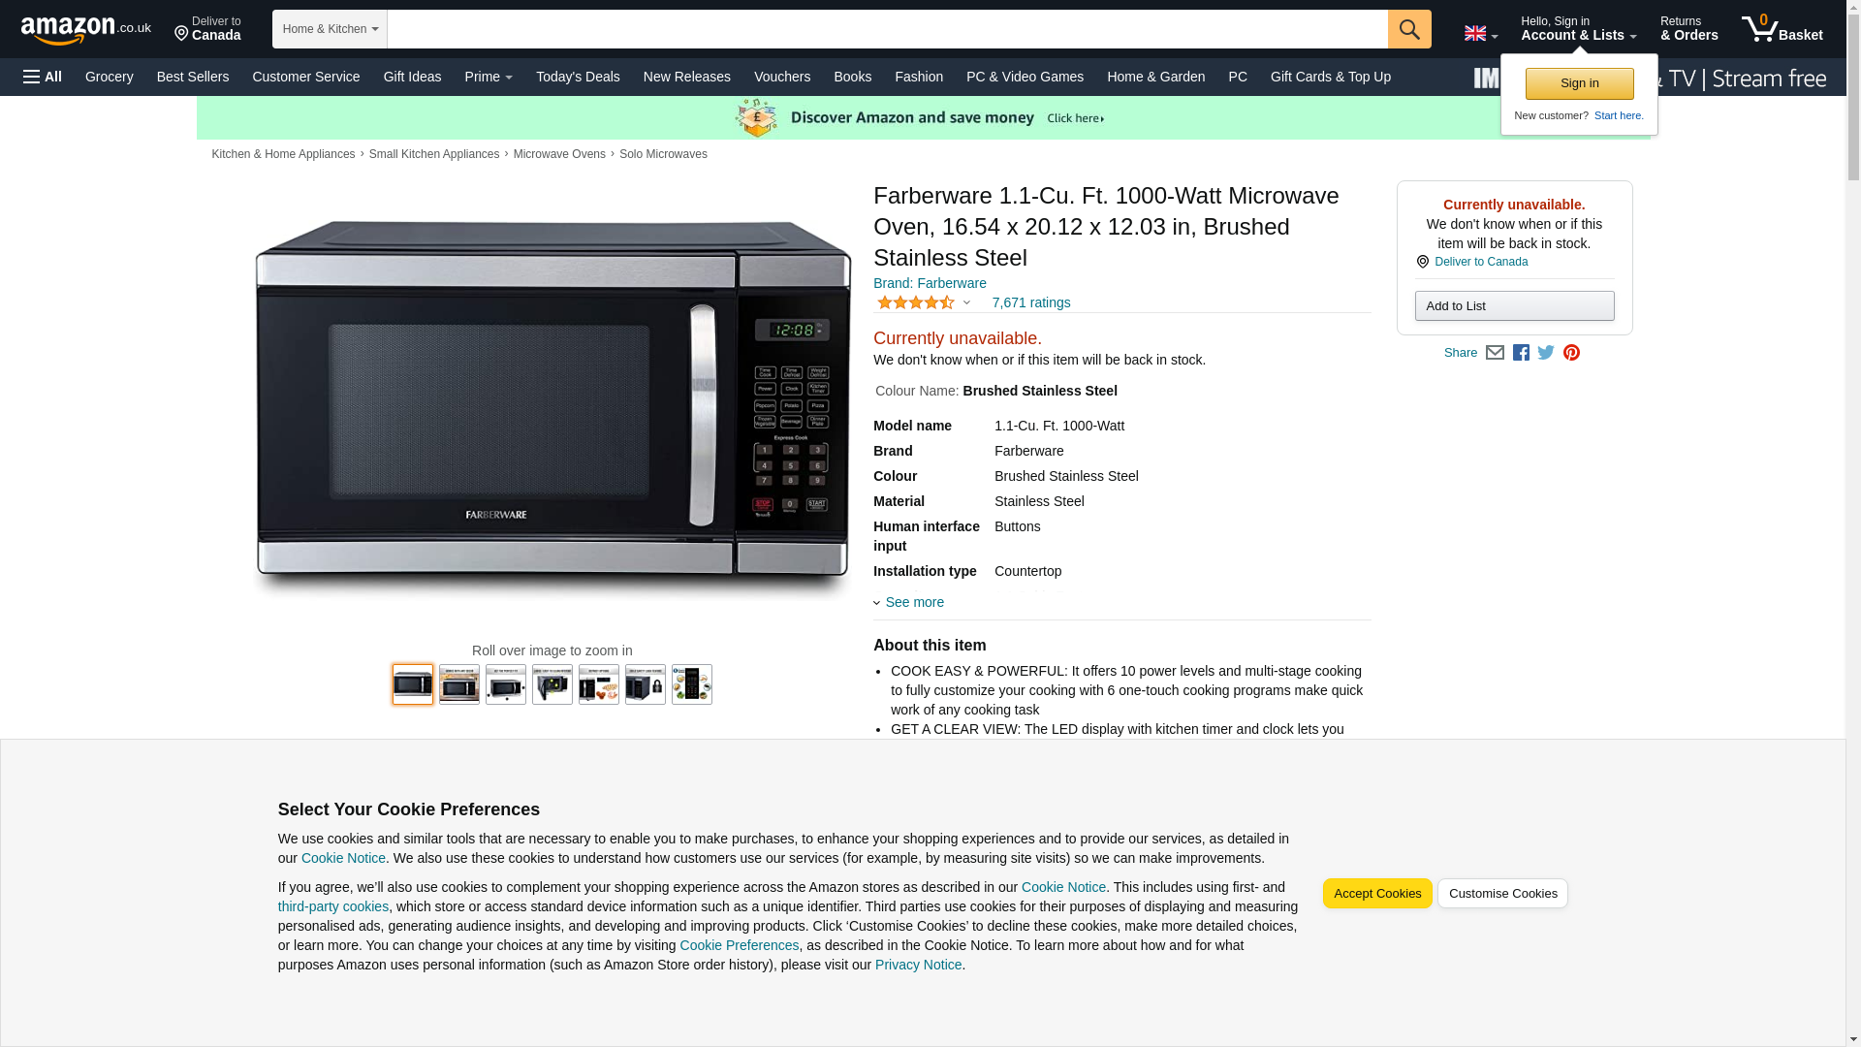Expand the Home & Kitchen search category dropdown
Image resolution: width=1861 pixels, height=1047 pixels.
click(x=330, y=29)
